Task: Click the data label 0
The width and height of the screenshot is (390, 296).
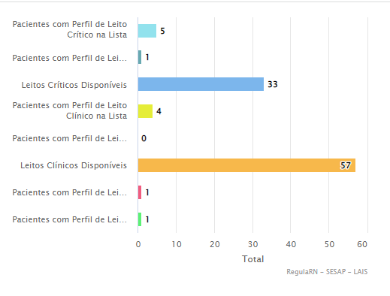Action: click(144, 138)
